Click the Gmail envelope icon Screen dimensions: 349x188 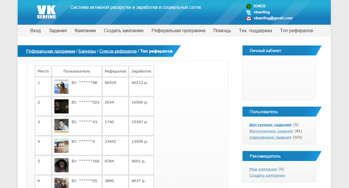[249, 18]
